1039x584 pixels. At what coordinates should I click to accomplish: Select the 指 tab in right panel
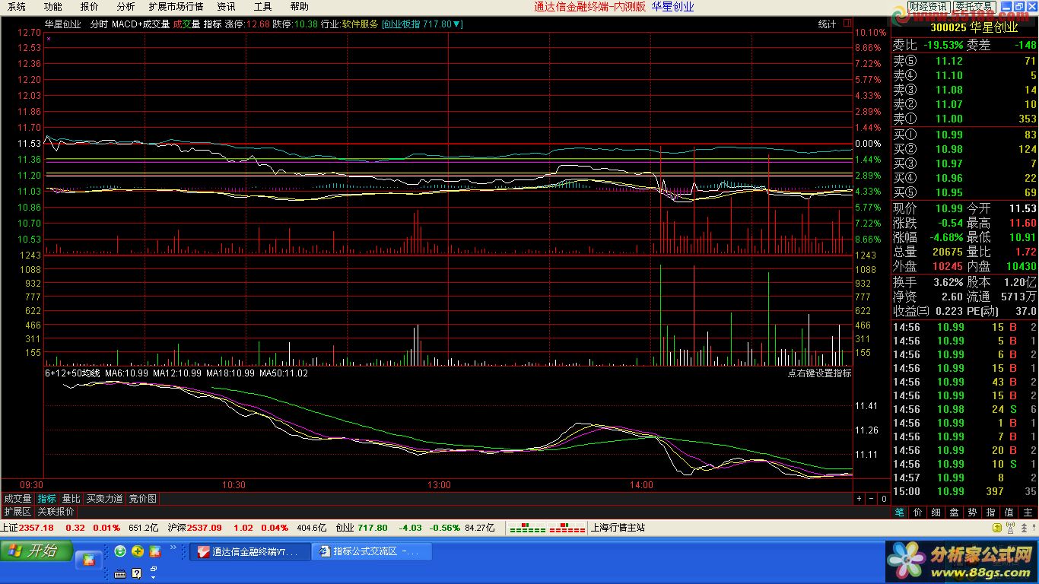click(x=991, y=513)
